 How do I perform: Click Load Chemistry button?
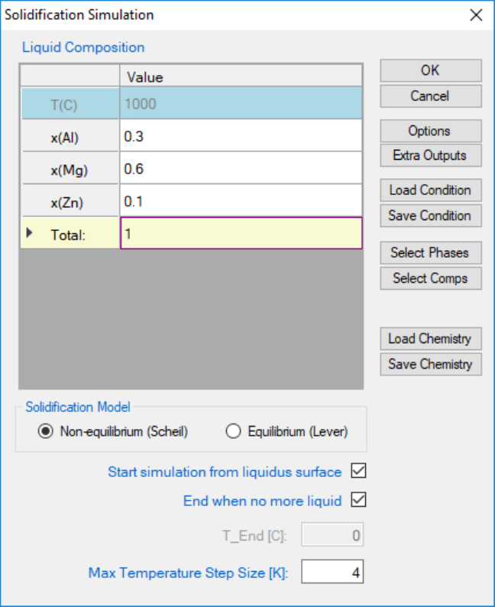coord(431,339)
